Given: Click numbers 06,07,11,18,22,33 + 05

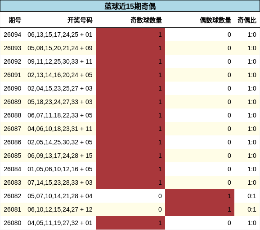Looking at the screenshot, I should (x=60, y=115).
